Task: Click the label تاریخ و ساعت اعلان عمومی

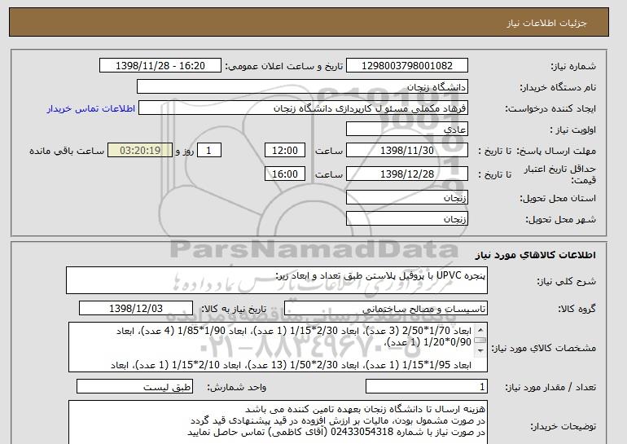Action: [x=284, y=66]
